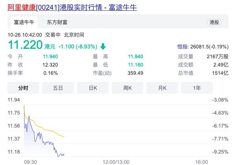Image resolution: width=236 pixels, height=165 pixels.
Task: Click the 换手率 label
Action: coord(15,73)
